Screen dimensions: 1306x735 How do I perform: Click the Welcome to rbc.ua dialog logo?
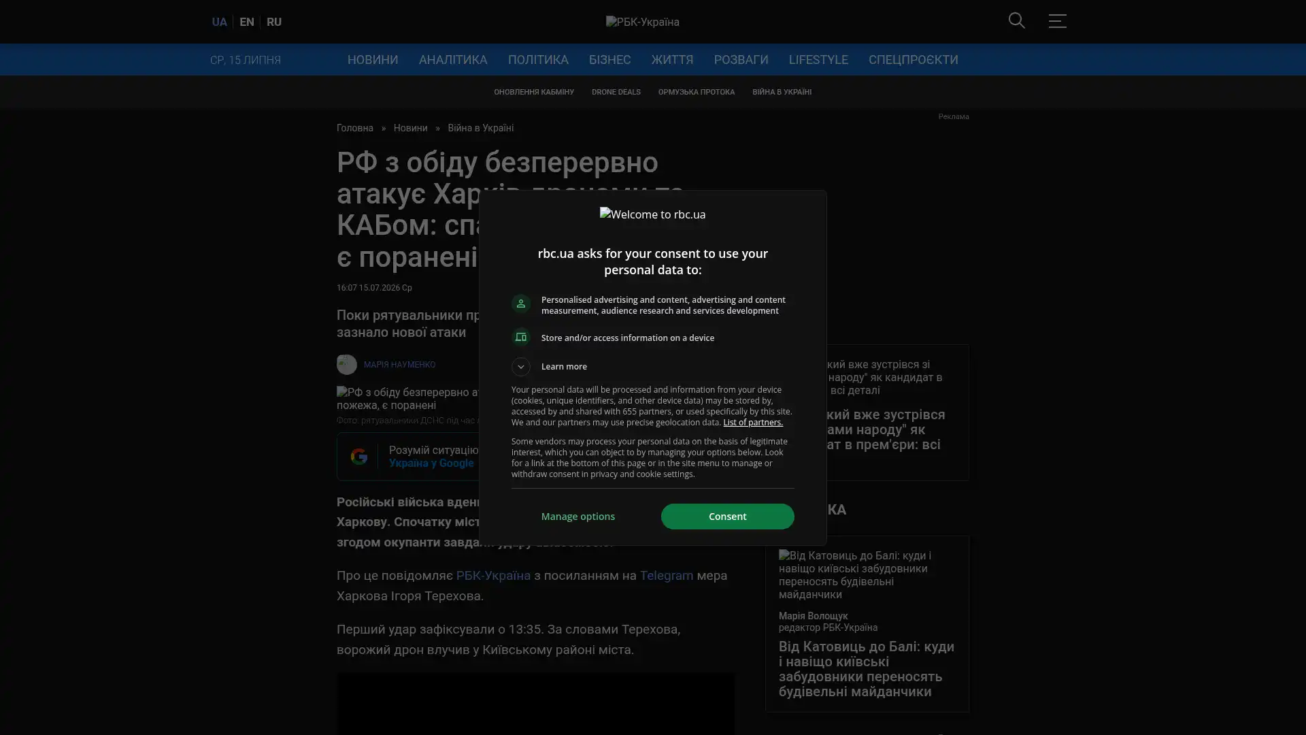(x=652, y=214)
